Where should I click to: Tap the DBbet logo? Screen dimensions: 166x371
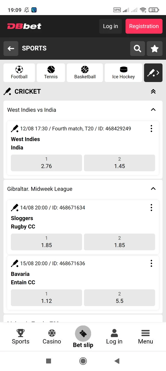[24, 26]
